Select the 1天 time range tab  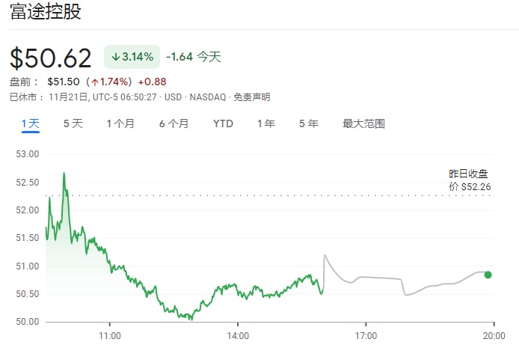click(30, 123)
